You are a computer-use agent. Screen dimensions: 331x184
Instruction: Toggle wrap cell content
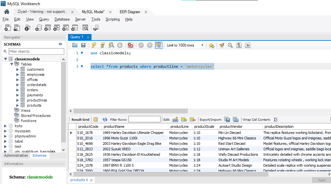tap(275, 119)
